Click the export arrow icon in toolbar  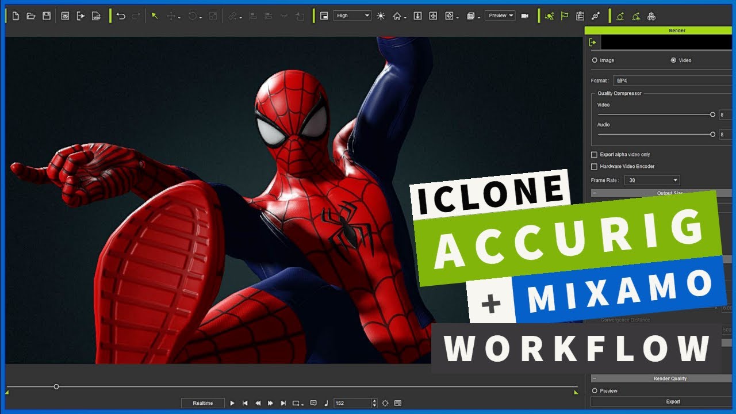[x=80, y=16]
